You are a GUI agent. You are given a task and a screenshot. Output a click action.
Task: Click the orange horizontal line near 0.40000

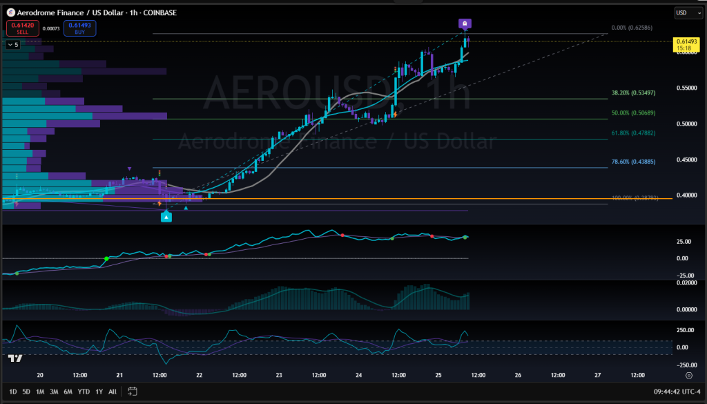point(337,198)
